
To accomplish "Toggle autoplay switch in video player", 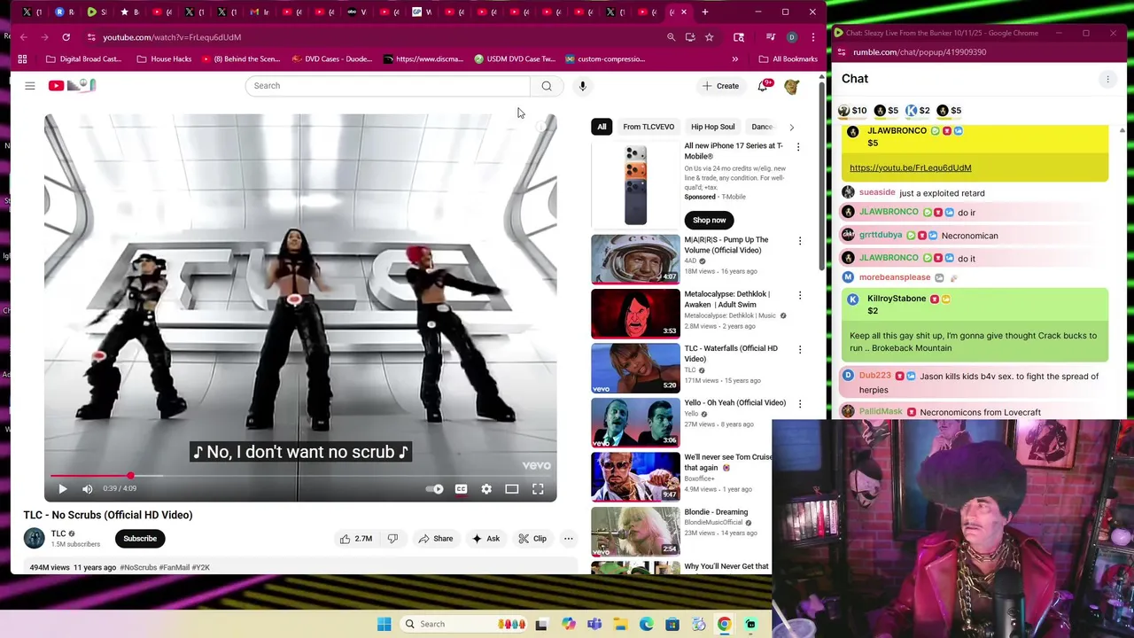I will 434,489.
